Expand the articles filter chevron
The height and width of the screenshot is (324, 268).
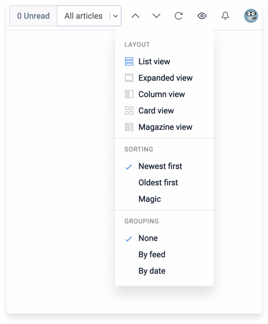(116, 16)
